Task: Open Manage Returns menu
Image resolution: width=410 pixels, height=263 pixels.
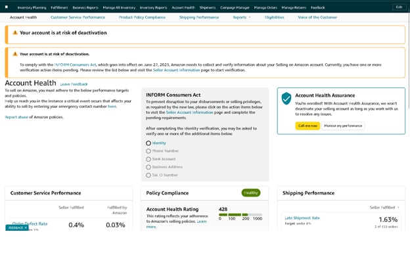Action: [x=294, y=8]
